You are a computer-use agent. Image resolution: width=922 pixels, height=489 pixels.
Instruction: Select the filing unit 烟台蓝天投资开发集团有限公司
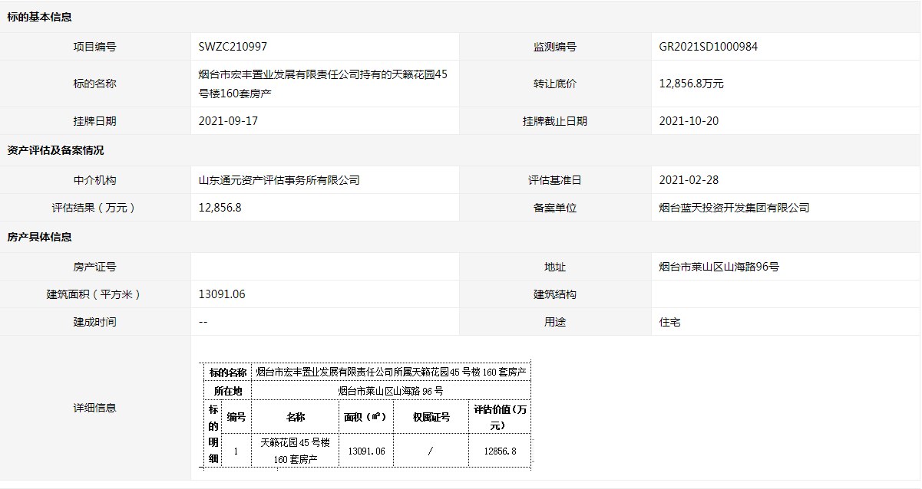[x=734, y=208]
